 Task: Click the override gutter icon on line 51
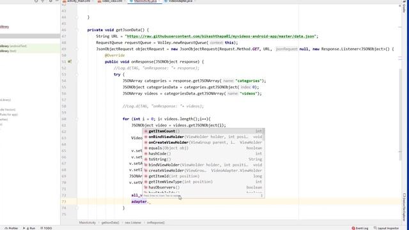coord(70,62)
